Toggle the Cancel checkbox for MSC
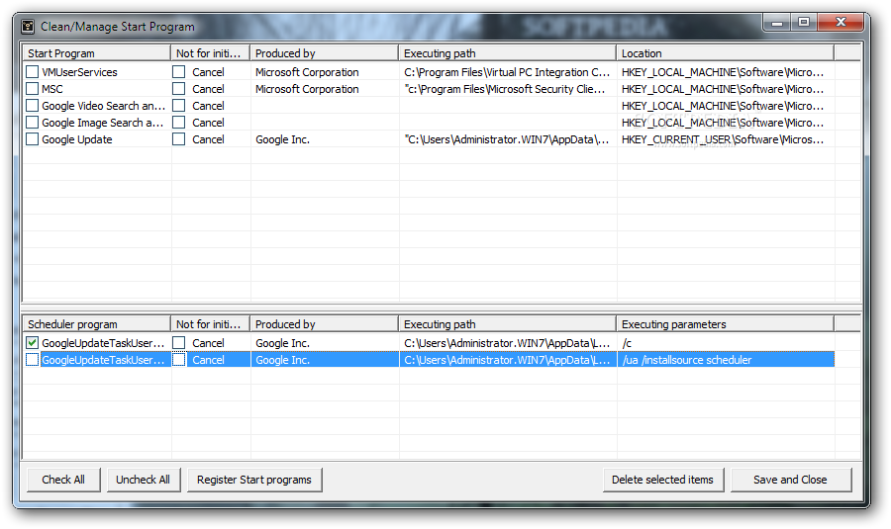This screenshot has height=529, width=891. tap(179, 89)
